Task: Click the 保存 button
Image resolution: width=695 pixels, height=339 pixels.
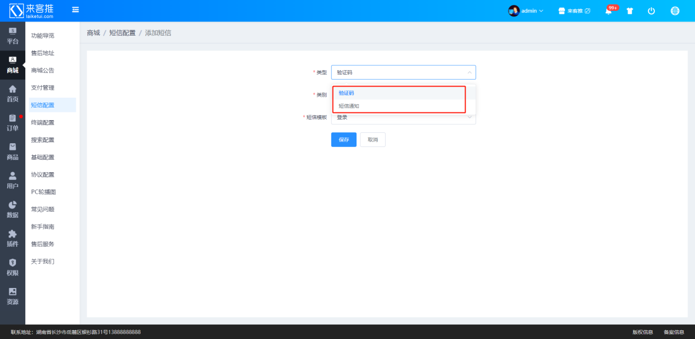Action: pos(344,140)
